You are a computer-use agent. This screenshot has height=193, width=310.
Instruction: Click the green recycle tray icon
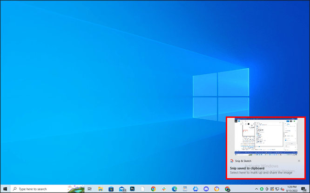(262, 189)
